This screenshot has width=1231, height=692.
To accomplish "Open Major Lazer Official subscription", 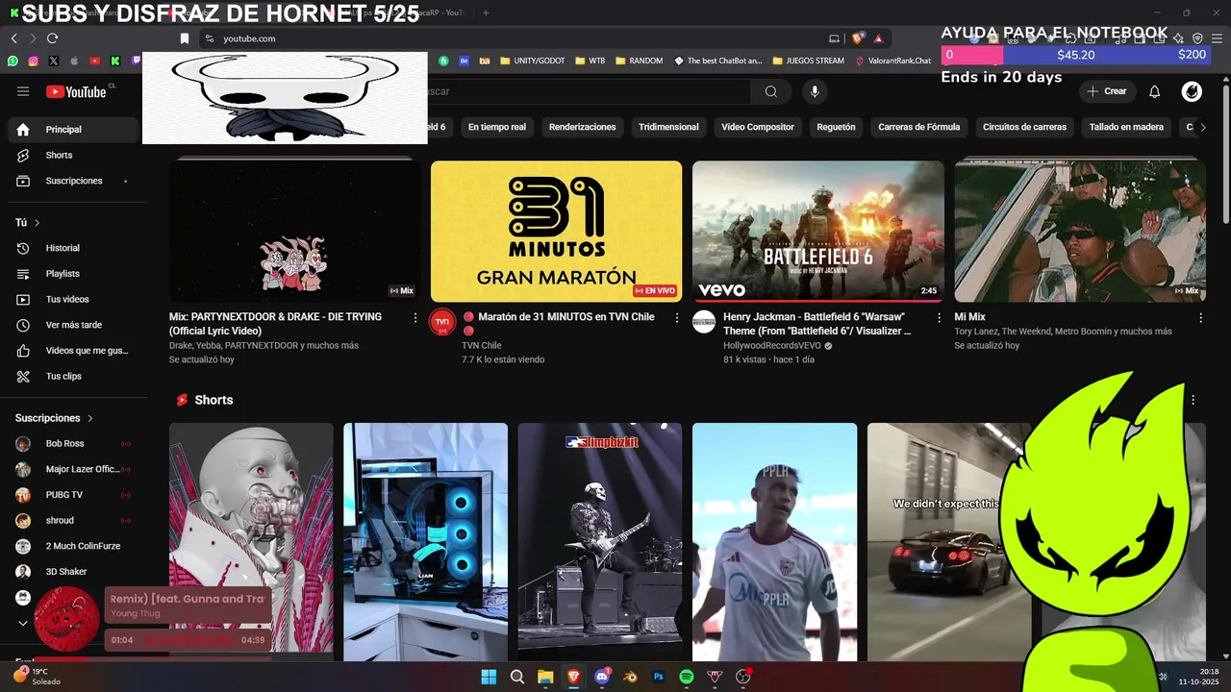I will point(74,469).
